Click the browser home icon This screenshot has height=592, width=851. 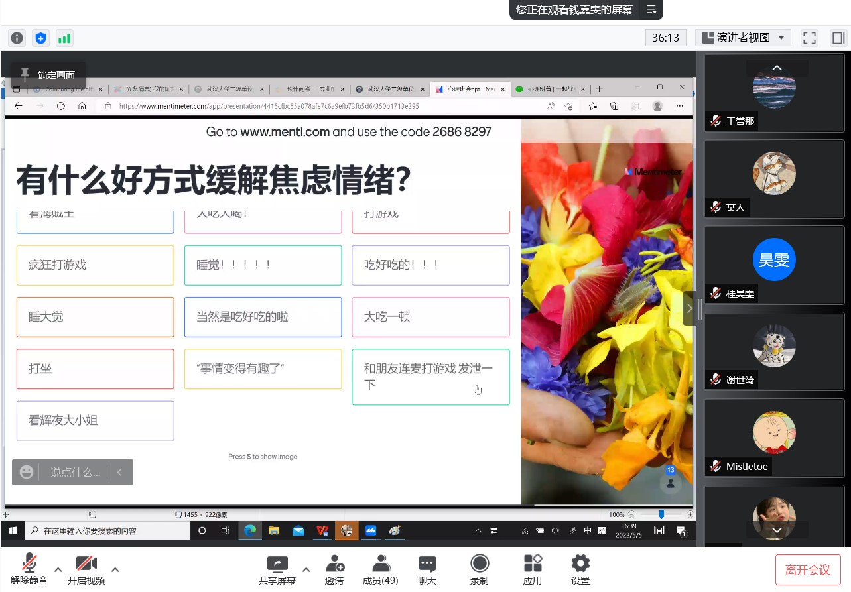[x=82, y=106]
